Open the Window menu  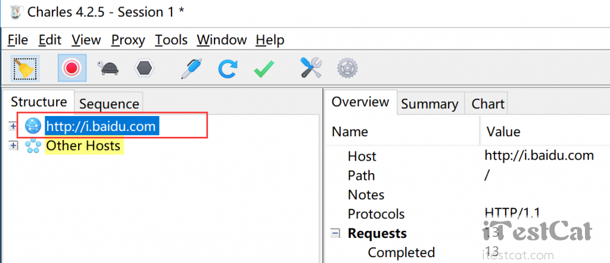[x=222, y=40]
